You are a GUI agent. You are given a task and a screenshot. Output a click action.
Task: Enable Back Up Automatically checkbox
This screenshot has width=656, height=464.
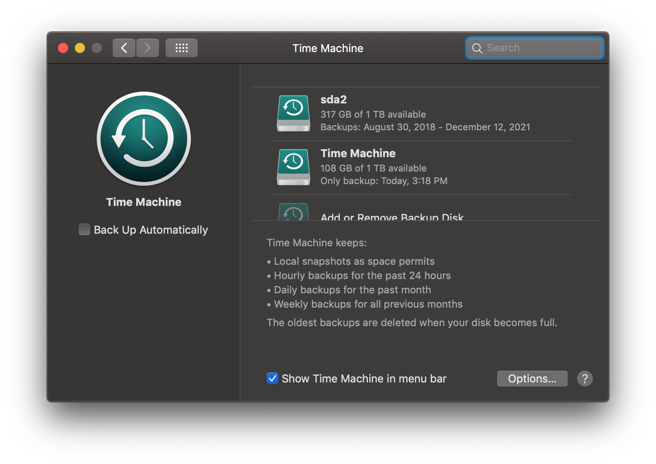coord(85,230)
